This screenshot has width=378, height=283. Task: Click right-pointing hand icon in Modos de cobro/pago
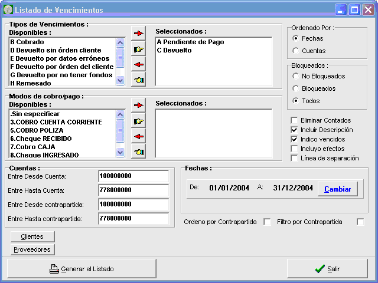[x=138, y=121]
